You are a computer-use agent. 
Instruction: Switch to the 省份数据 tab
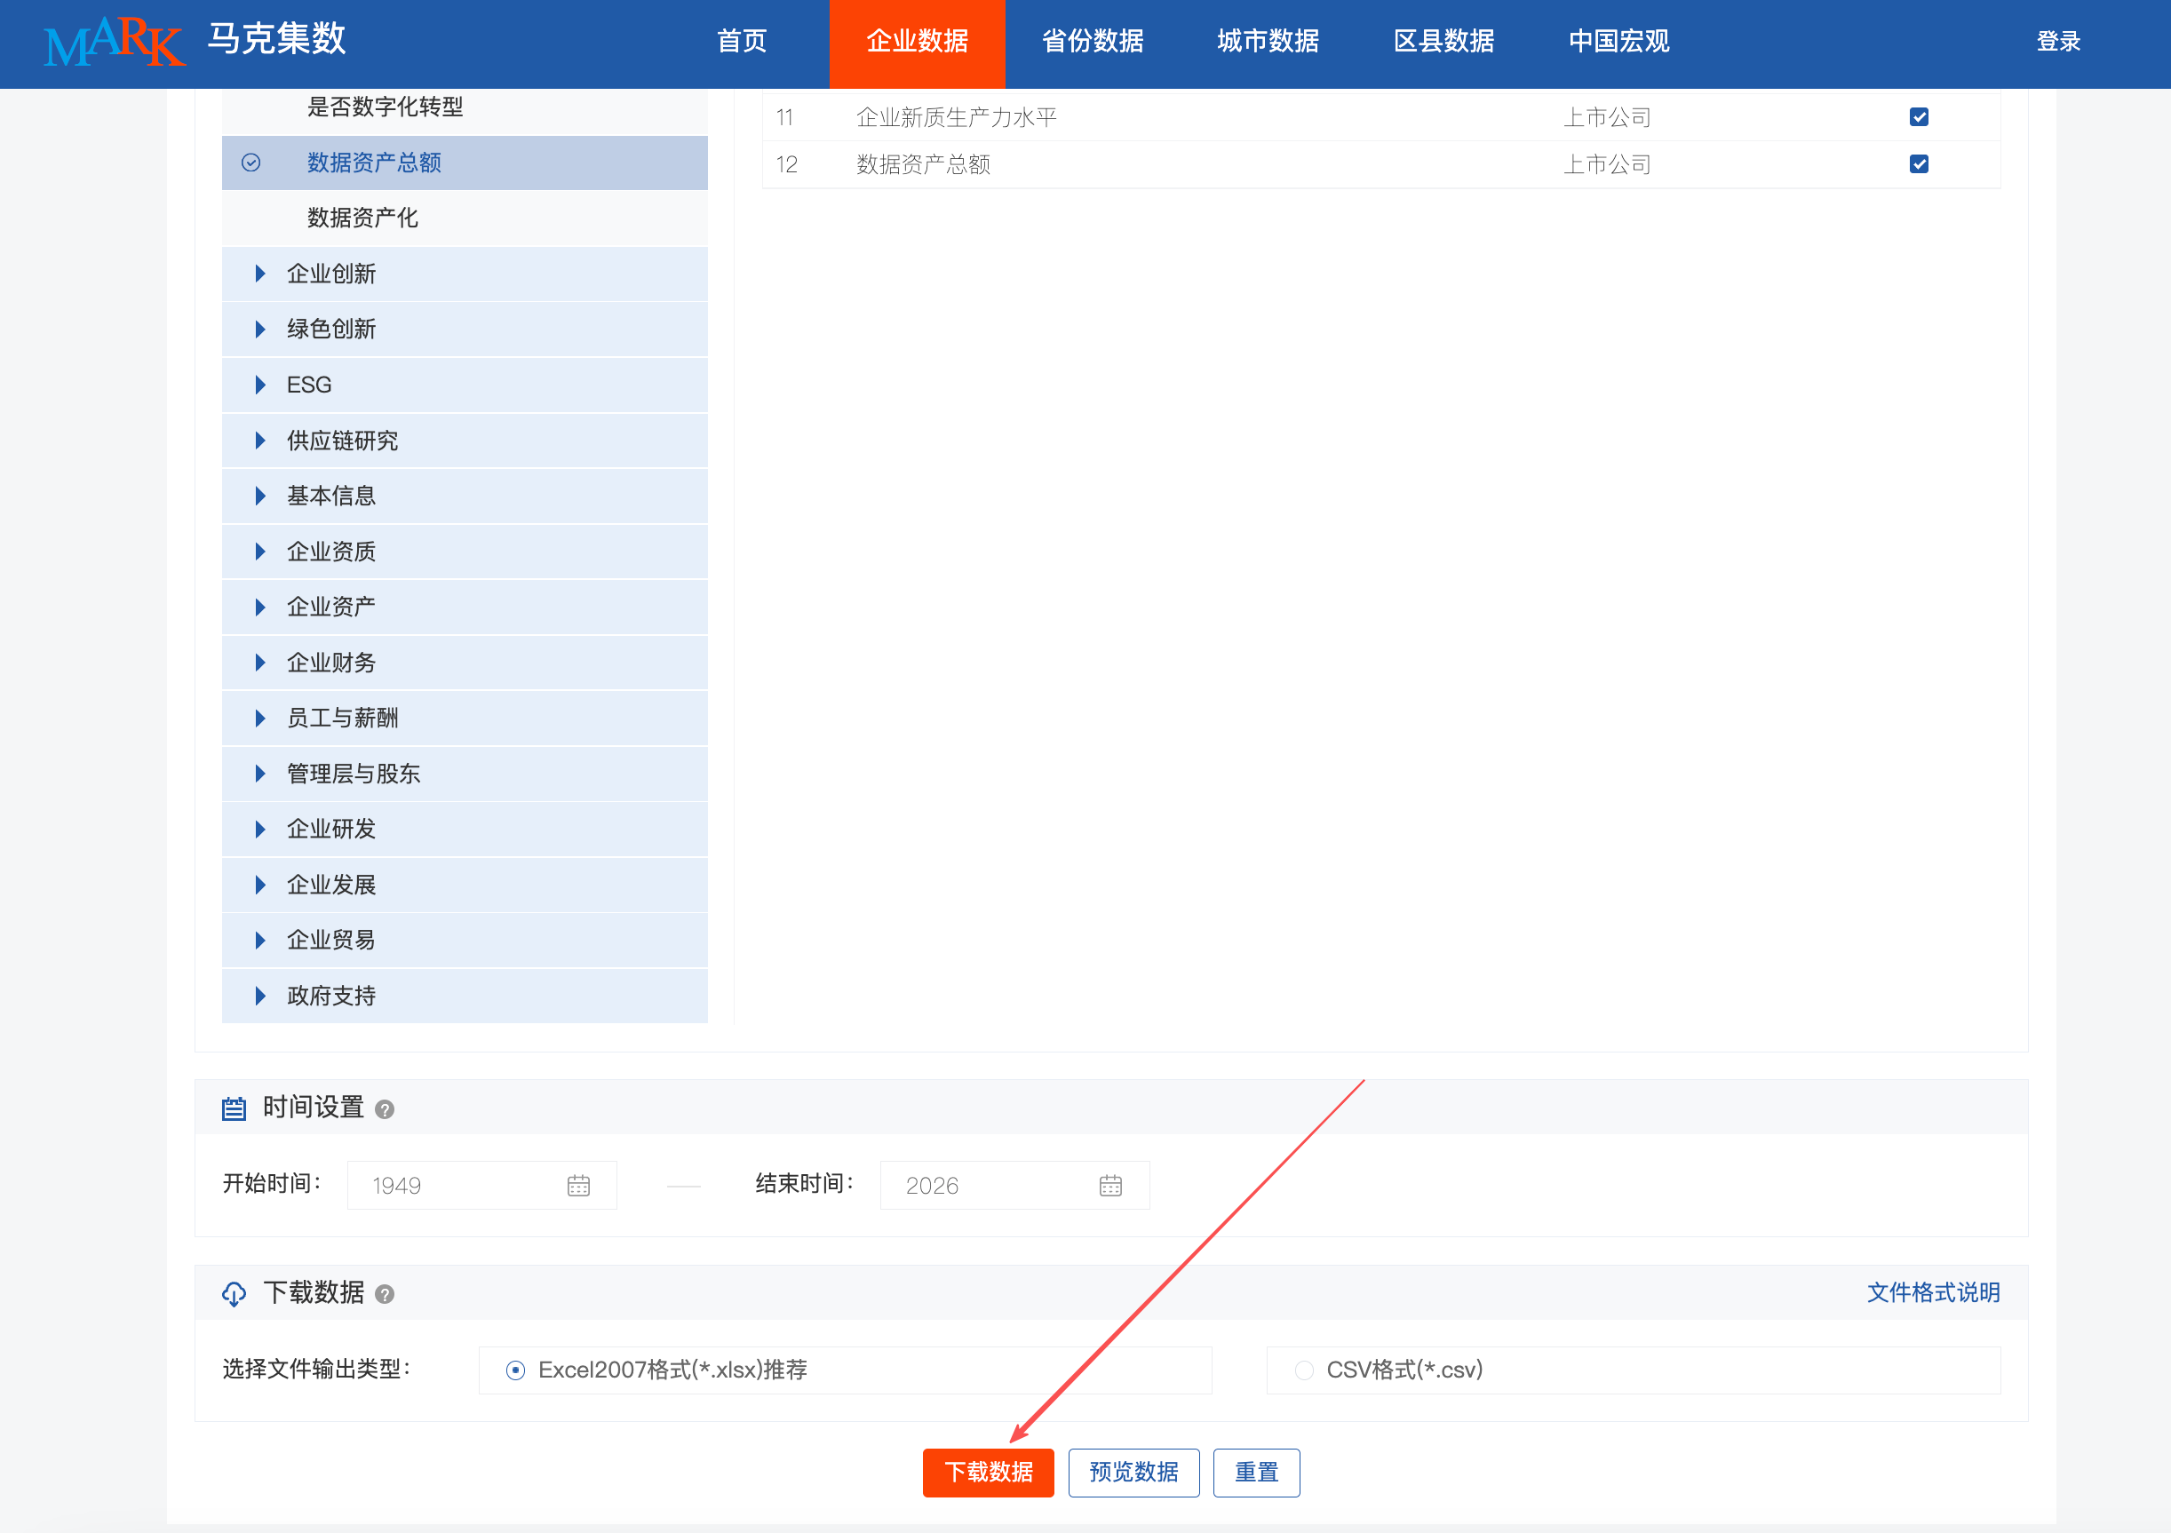tap(1092, 42)
